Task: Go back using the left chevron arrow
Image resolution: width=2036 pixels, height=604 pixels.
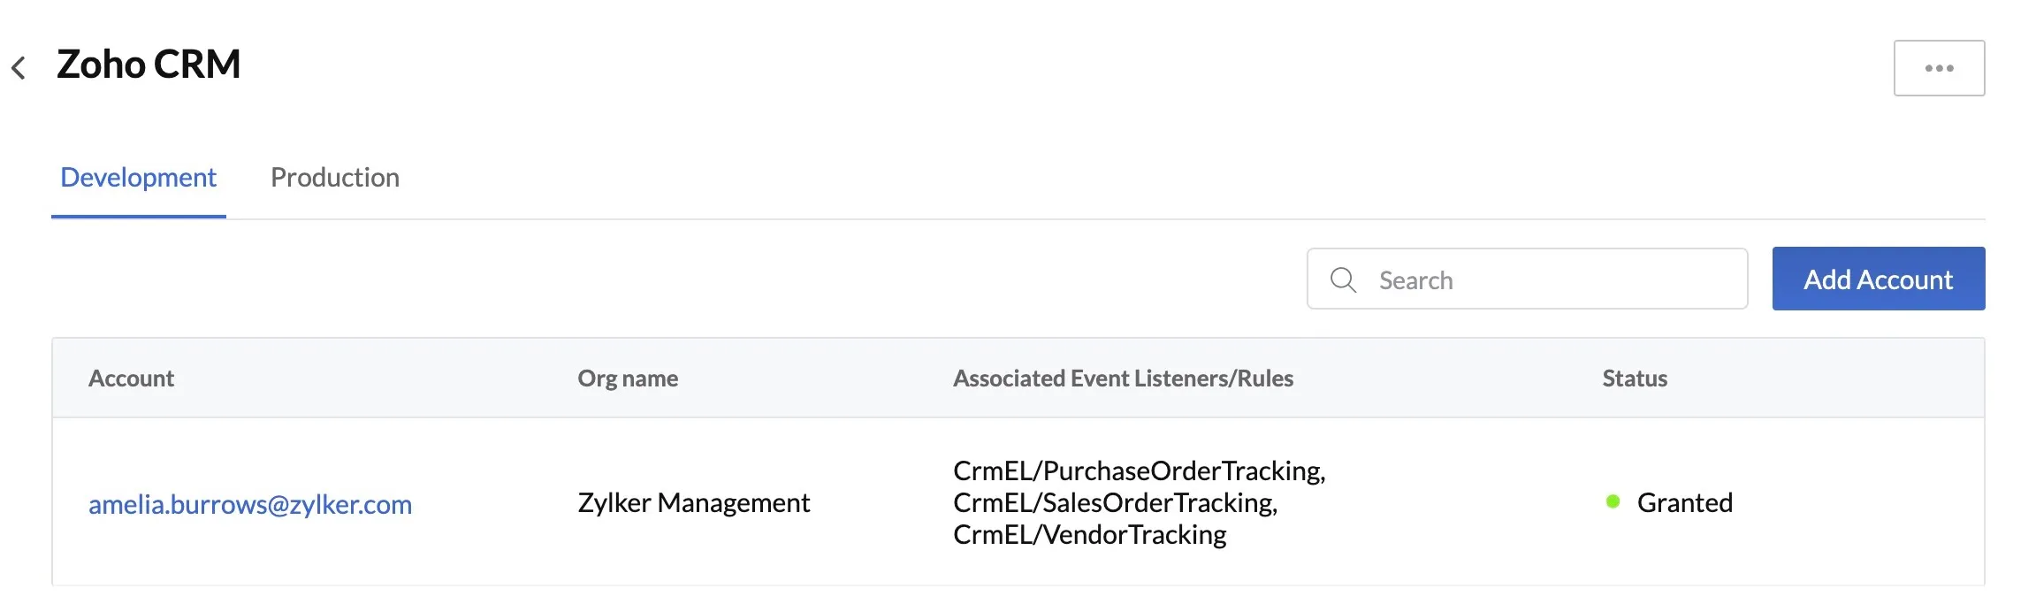Action: (19, 67)
